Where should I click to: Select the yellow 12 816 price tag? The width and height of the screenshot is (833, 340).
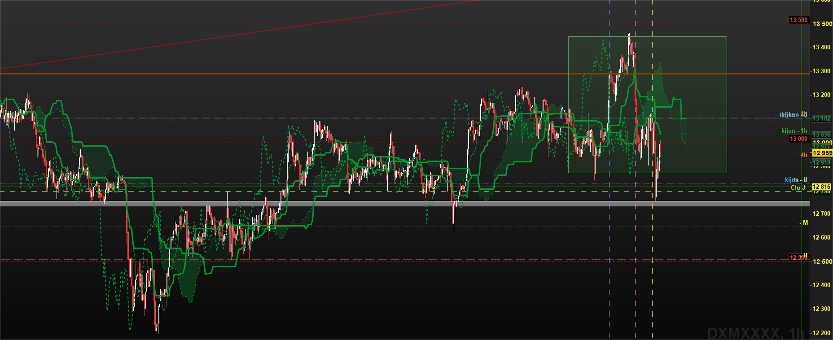(x=821, y=187)
